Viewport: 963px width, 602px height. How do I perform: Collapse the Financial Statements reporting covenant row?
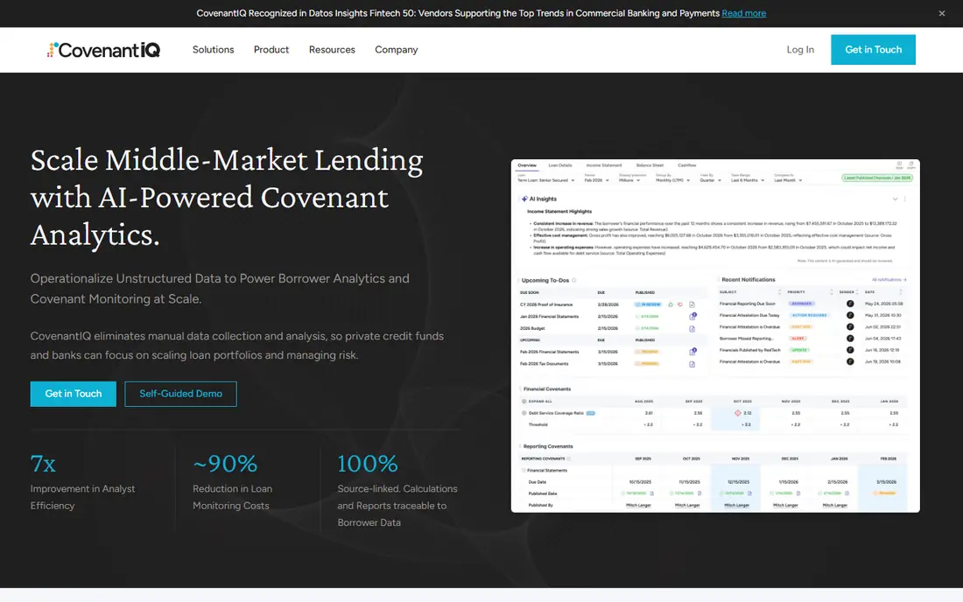click(x=524, y=471)
